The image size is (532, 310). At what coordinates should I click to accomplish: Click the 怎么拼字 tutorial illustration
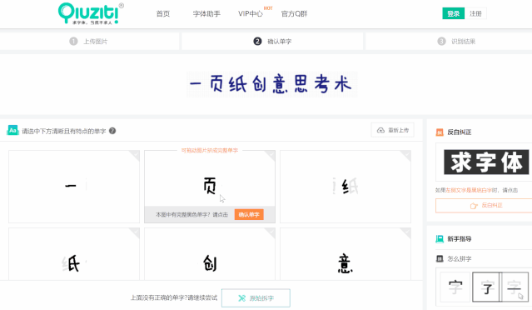click(484, 287)
